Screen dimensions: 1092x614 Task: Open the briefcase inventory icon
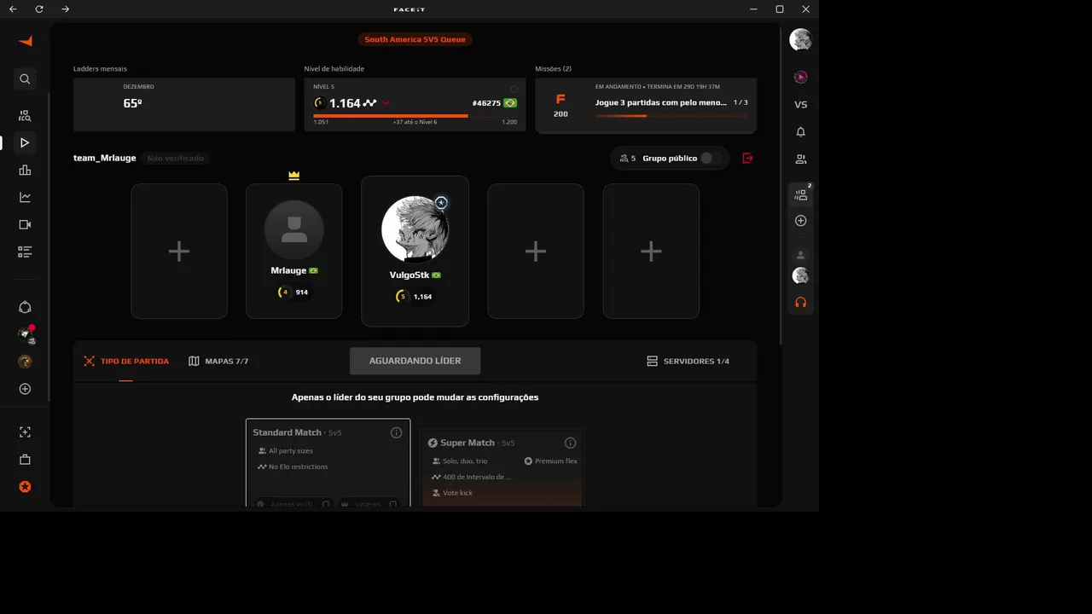click(x=25, y=460)
